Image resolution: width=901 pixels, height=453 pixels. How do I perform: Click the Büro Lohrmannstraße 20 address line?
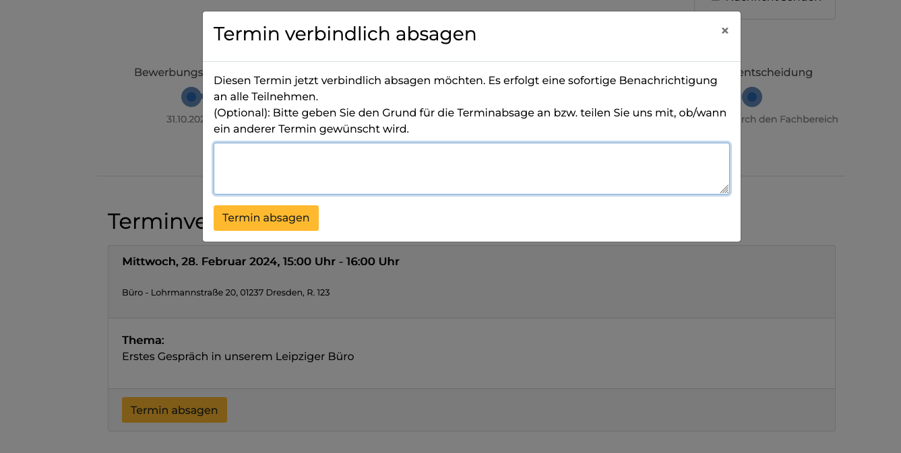pyautogui.click(x=226, y=293)
